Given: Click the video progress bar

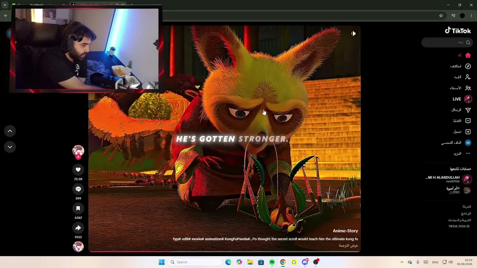Looking at the screenshot, I should pos(224,251).
